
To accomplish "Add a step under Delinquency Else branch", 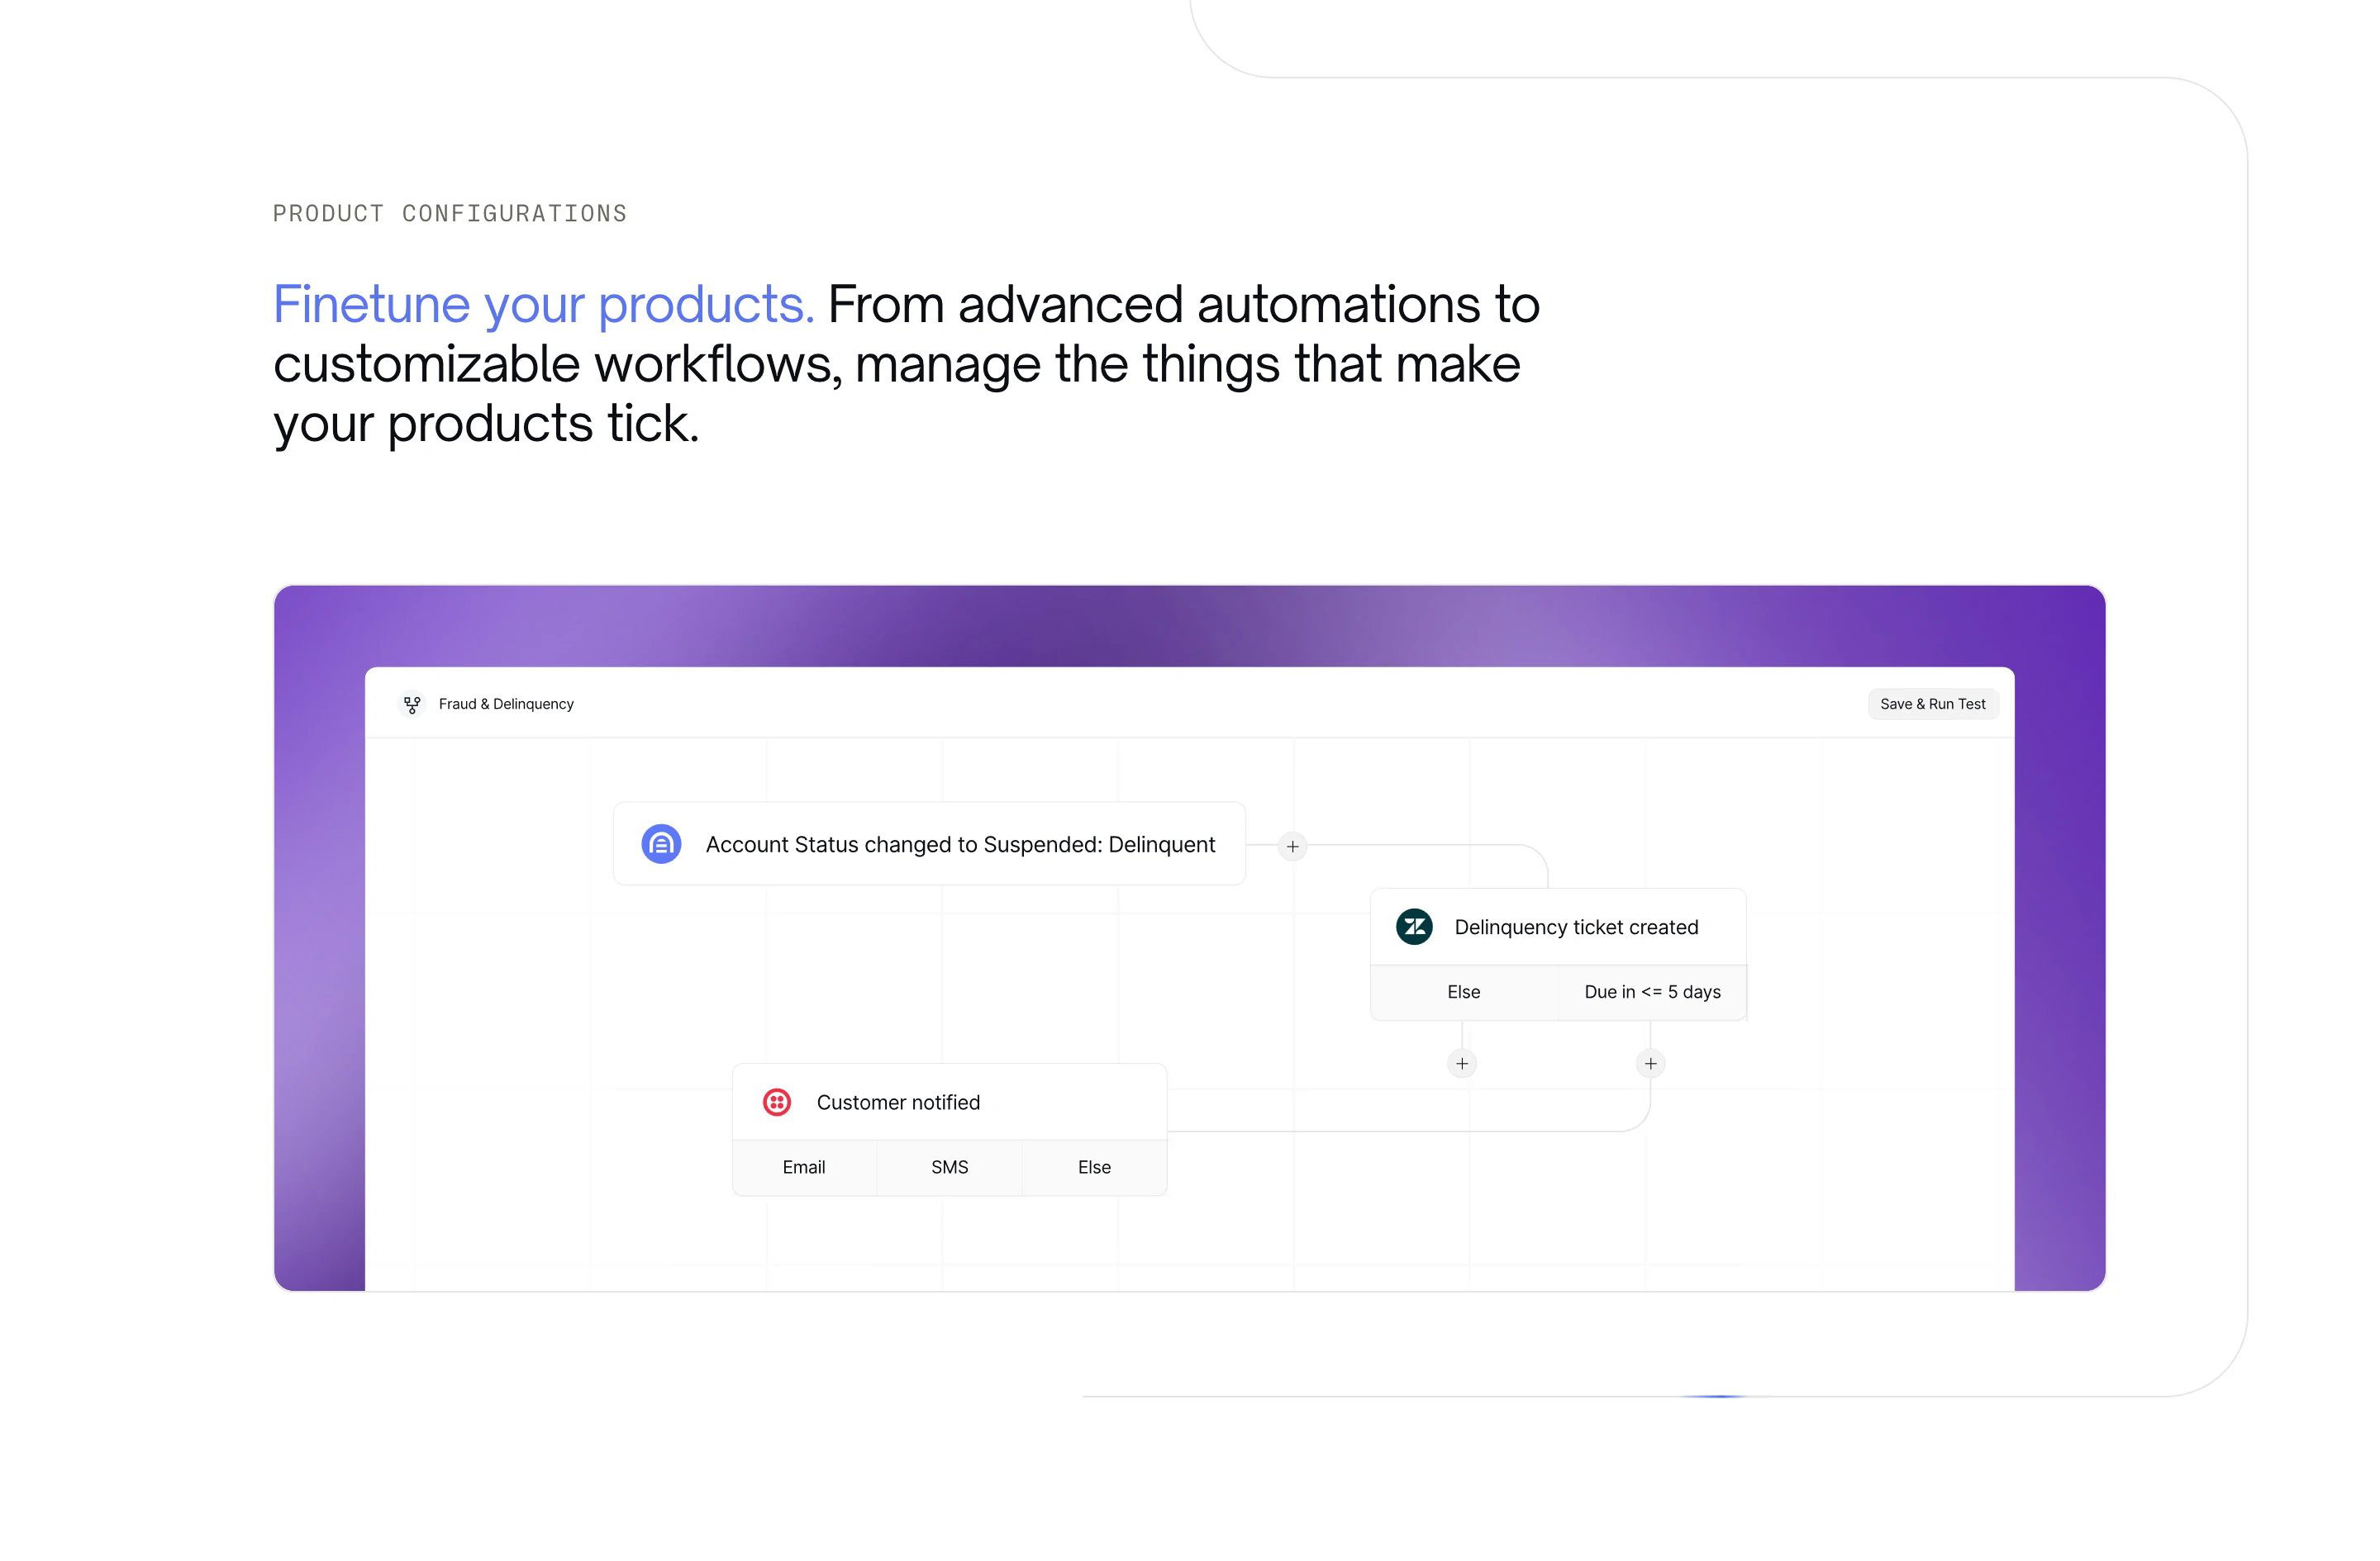I will pos(1462,1063).
